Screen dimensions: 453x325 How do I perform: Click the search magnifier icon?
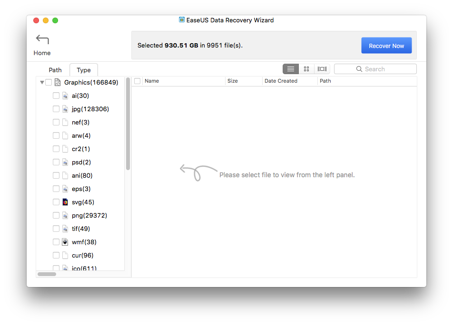359,69
